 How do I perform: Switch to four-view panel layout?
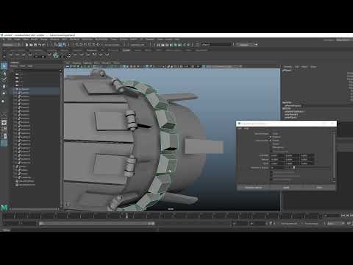point(4,130)
